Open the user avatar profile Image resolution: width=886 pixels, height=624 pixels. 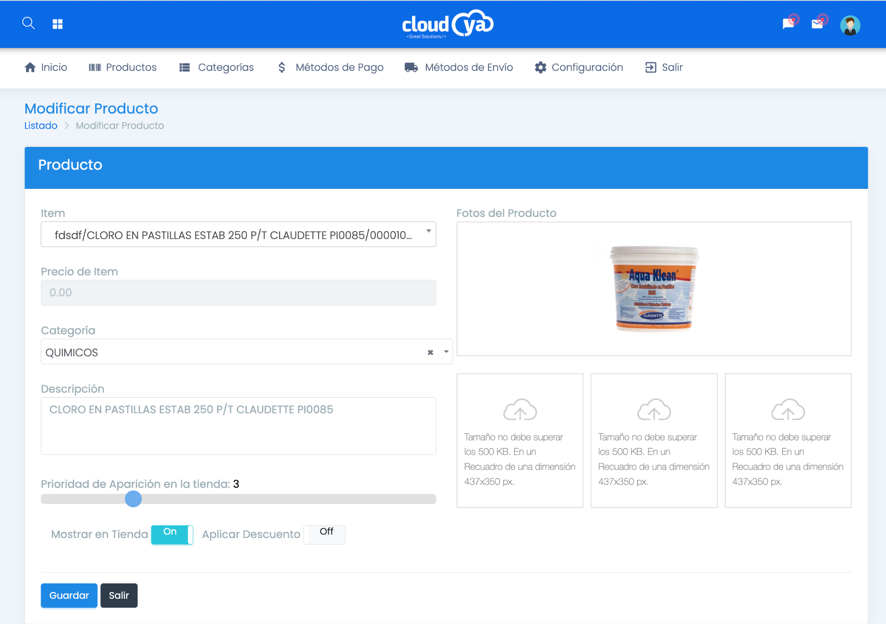[850, 25]
